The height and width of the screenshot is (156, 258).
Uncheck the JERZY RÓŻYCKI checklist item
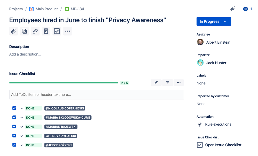coord(14,145)
